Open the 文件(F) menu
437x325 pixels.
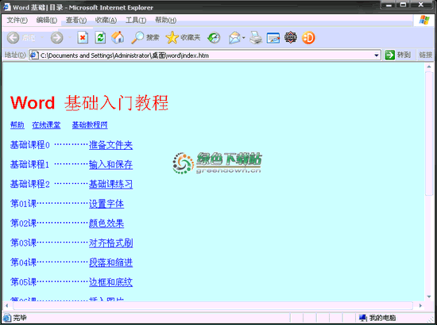[17, 20]
